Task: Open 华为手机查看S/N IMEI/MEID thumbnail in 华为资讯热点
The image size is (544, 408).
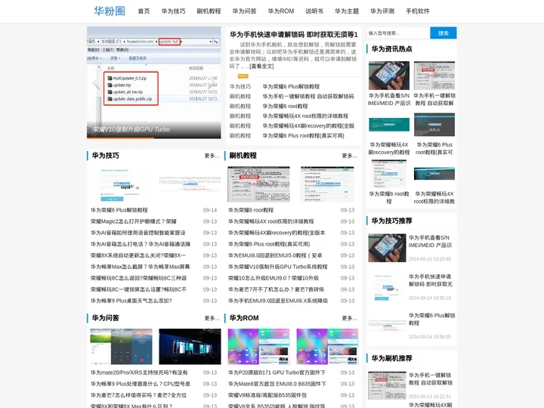Action: [x=389, y=76]
